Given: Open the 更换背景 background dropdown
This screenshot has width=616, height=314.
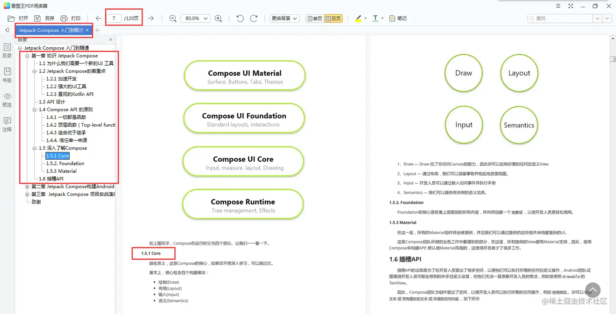Looking at the screenshot, I should 285,18.
